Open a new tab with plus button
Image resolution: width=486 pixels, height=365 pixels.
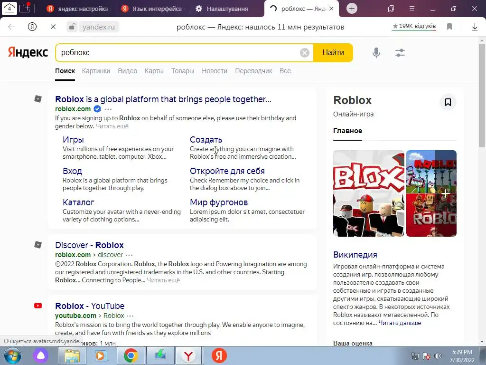click(x=352, y=9)
